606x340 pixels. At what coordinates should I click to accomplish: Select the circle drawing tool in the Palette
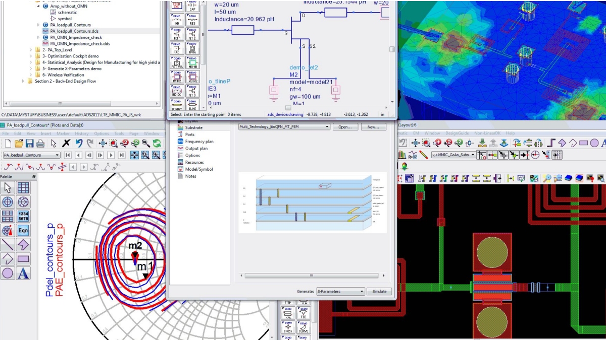click(8, 273)
